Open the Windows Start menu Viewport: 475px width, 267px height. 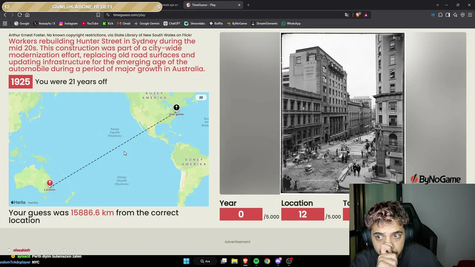point(186,261)
